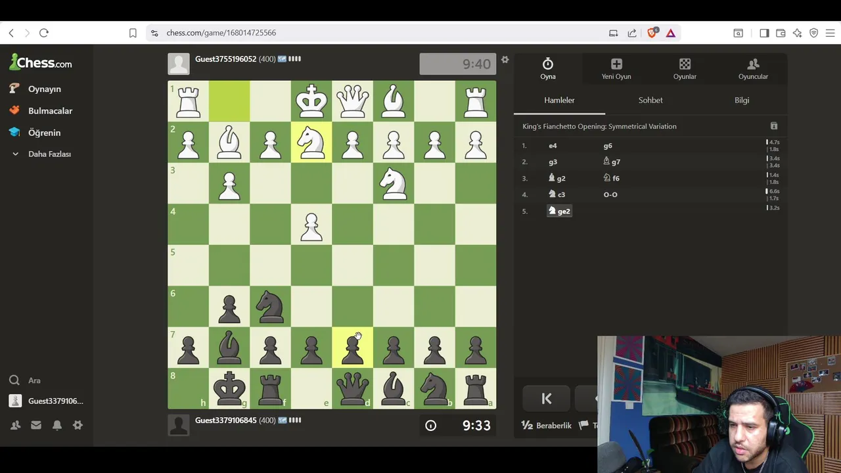The image size is (841, 473).
Task: Select move g6 in move list
Action: point(608,146)
